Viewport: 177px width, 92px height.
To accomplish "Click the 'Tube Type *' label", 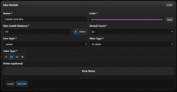I will [x=10, y=51].
